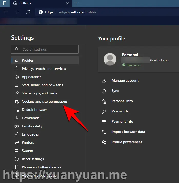The image size is (179, 183).
Task: Open Personal info
Action: tap(122, 101)
